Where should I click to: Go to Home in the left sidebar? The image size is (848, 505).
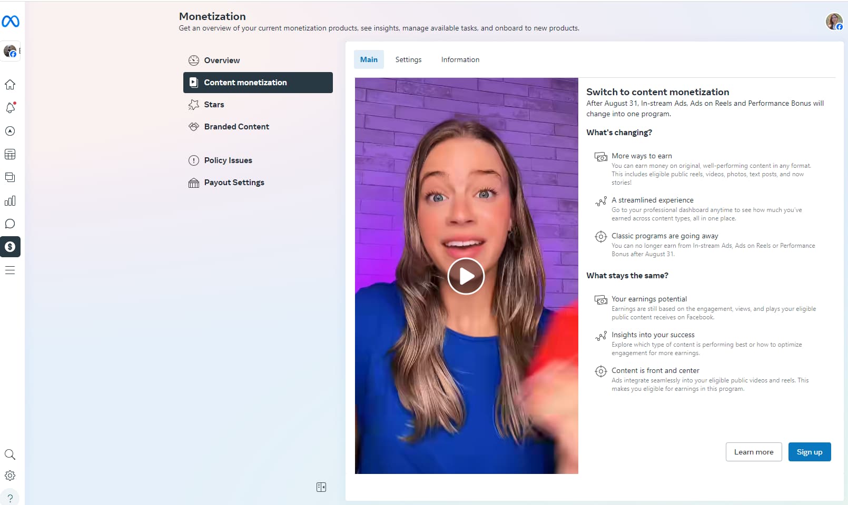click(10, 85)
